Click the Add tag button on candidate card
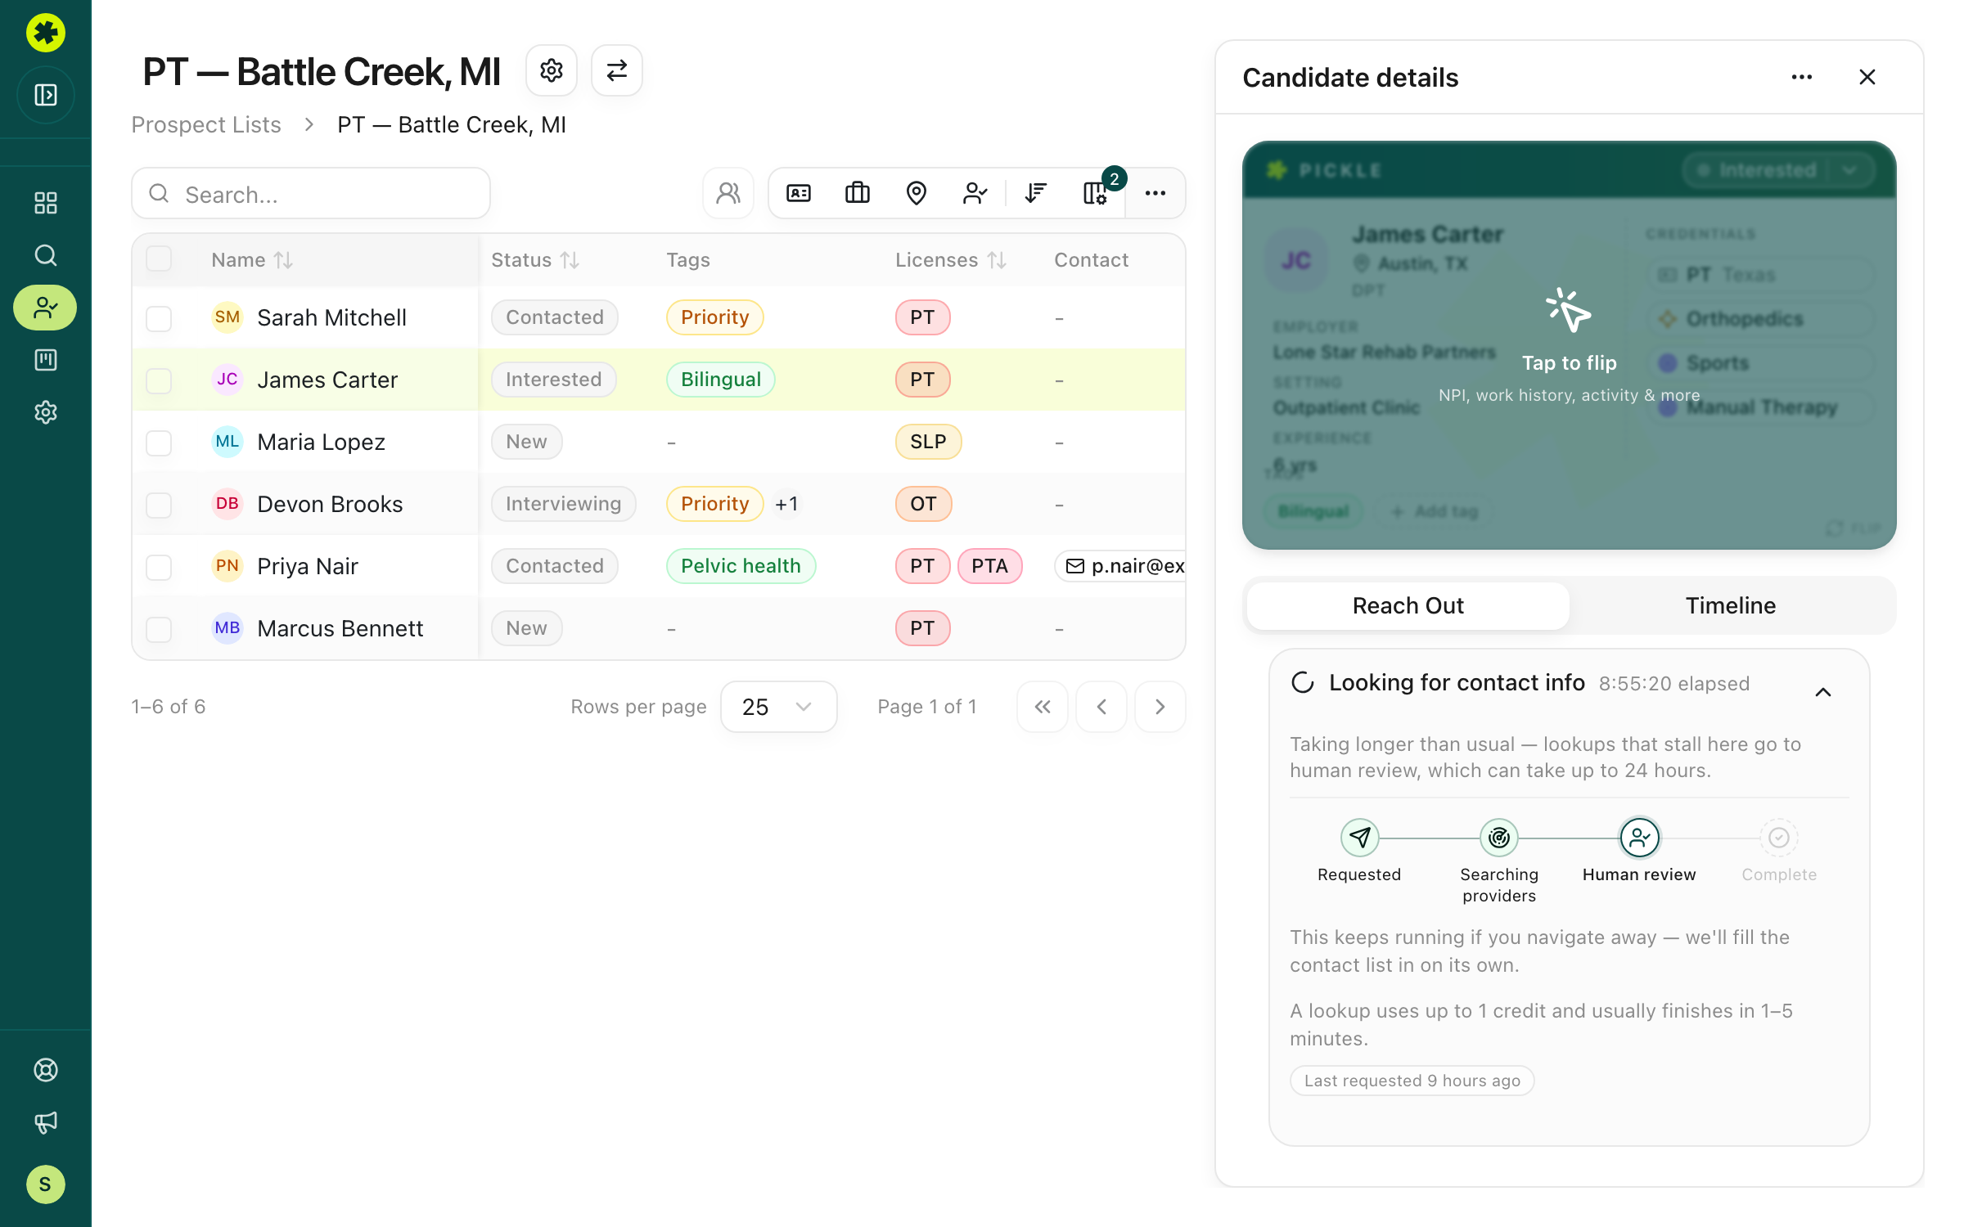Screen dimensions: 1964x1227 click(x=1435, y=511)
